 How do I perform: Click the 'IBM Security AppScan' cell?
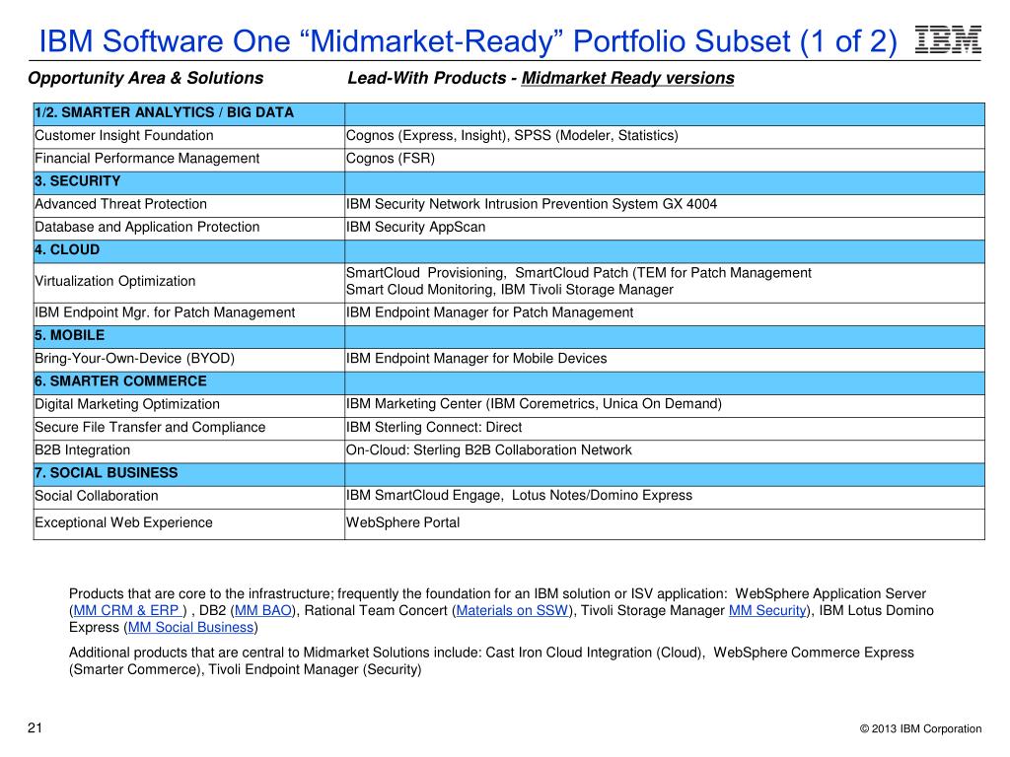pyautogui.click(x=665, y=229)
